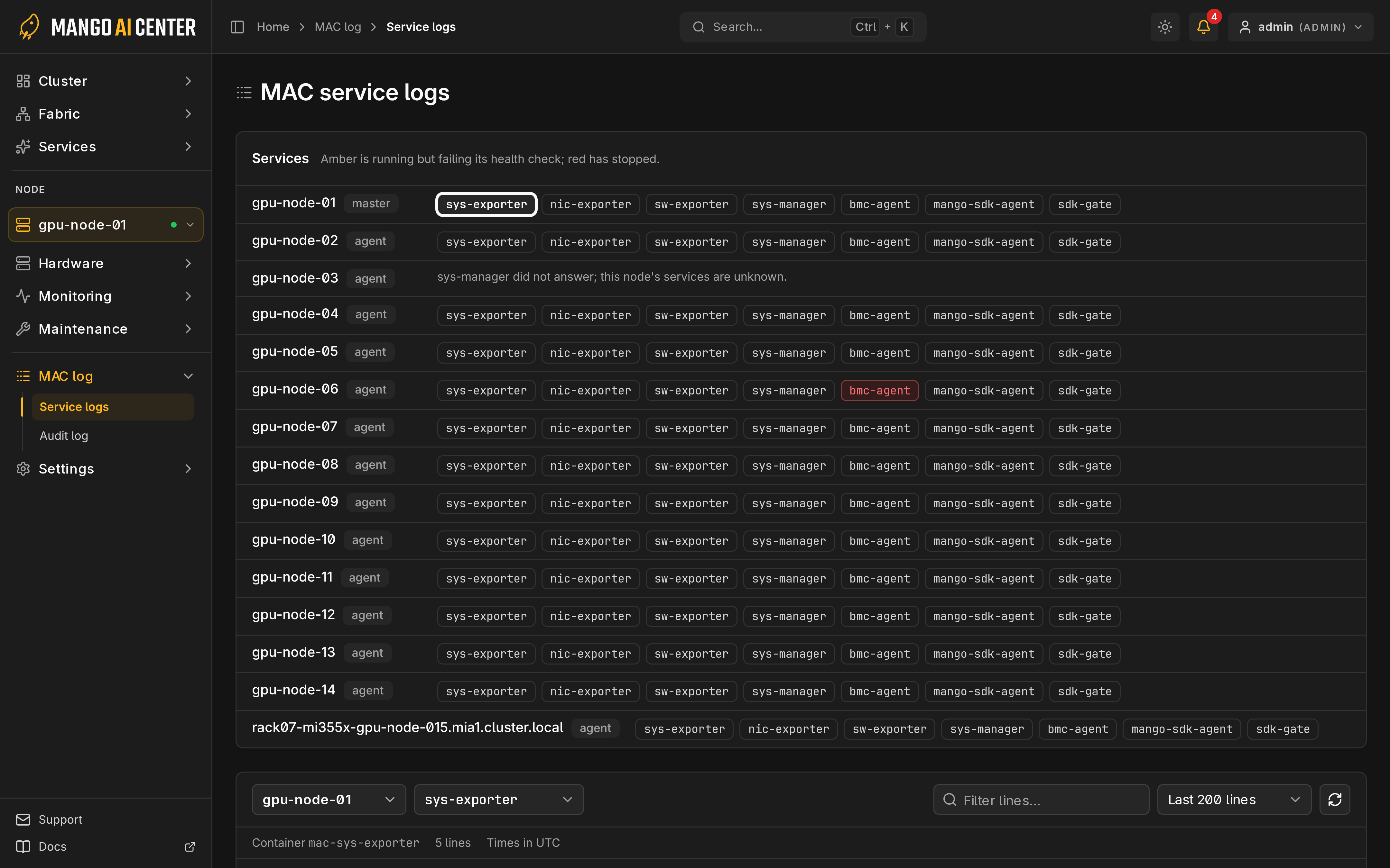Screen dimensions: 1390x868
Task: Click the Cluster grid icon
Action: tap(23, 81)
